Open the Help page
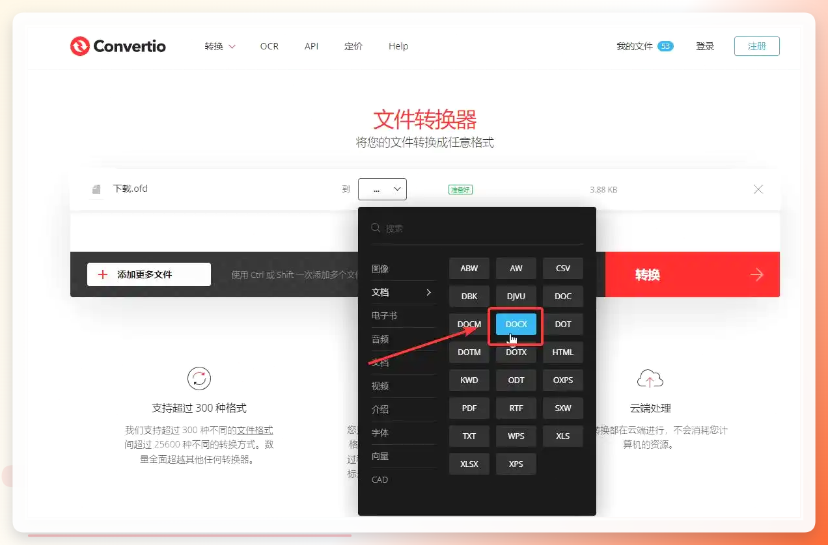The height and width of the screenshot is (545, 828). (398, 46)
